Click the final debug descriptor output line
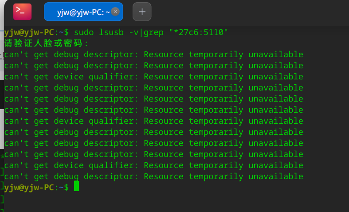 [153, 177]
